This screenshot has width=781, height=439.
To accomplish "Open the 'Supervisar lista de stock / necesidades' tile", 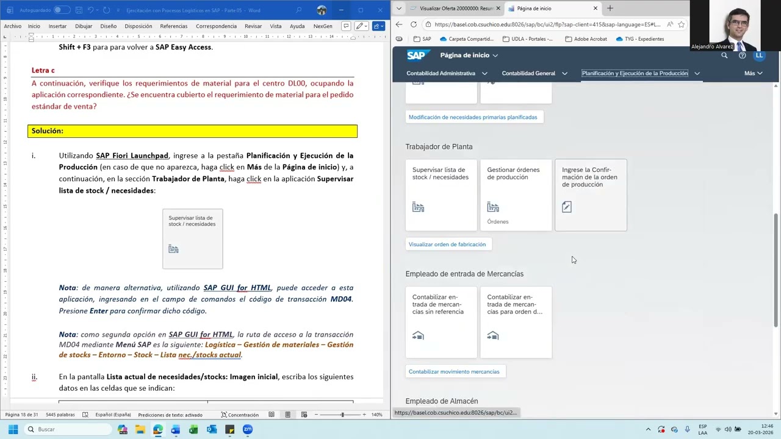I will pos(441,195).
